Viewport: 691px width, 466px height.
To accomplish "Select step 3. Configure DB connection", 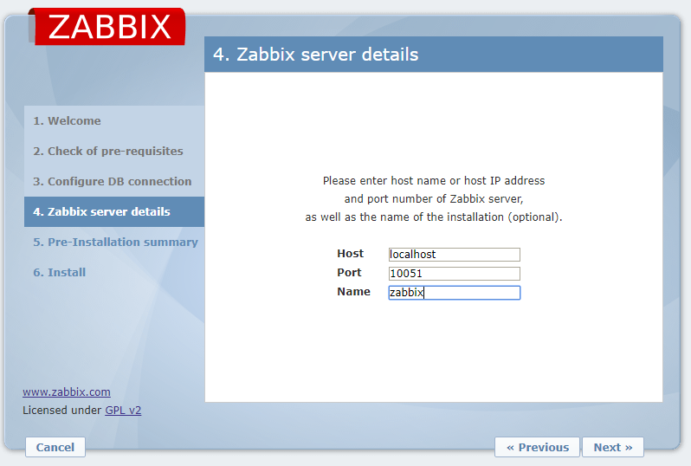I will [x=113, y=182].
